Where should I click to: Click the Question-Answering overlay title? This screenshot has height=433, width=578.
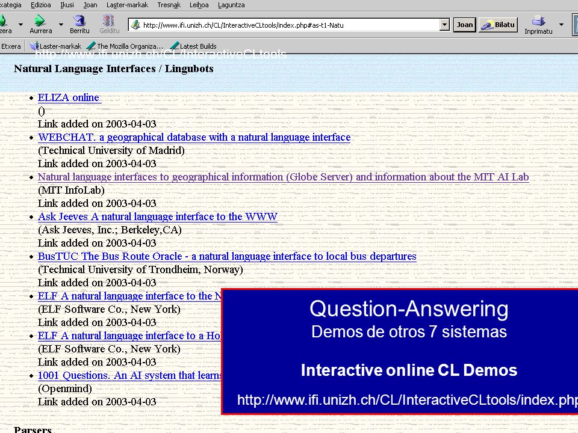[x=409, y=309]
